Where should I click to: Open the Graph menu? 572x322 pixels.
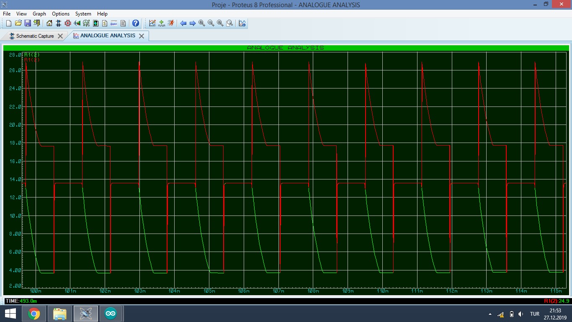coord(39,14)
